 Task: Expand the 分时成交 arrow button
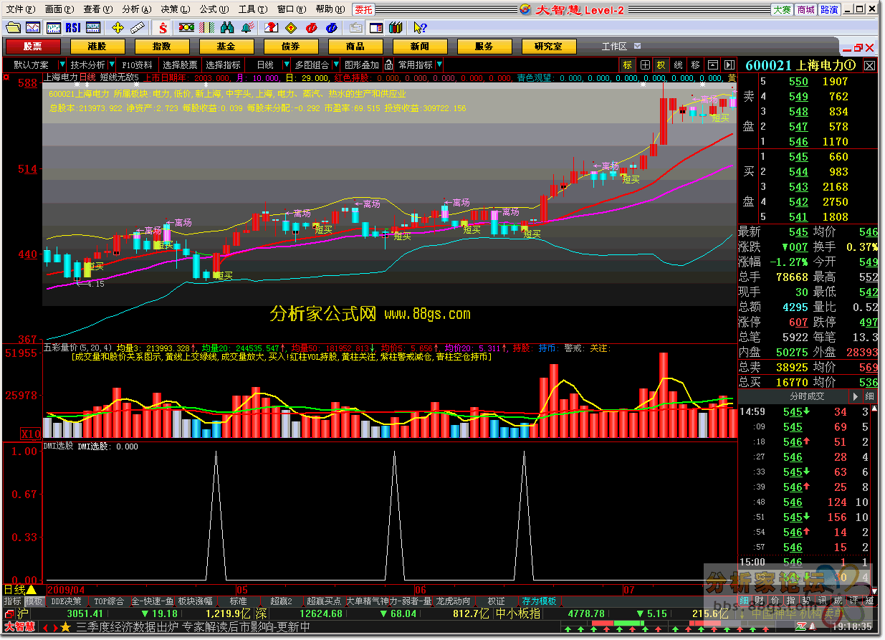[855, 396]
